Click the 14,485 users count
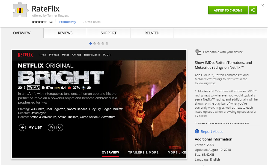Viewport: 268px width, 166px height. point(92,22)
